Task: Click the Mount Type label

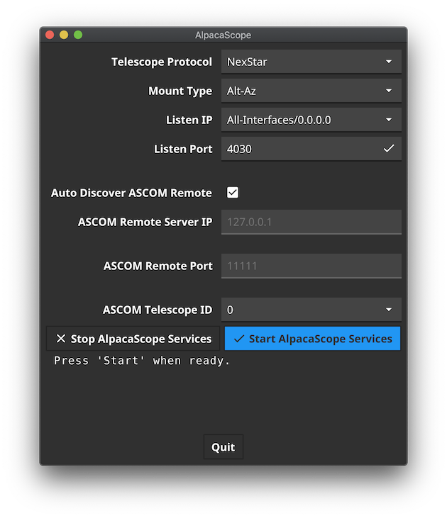Action: 180,91
